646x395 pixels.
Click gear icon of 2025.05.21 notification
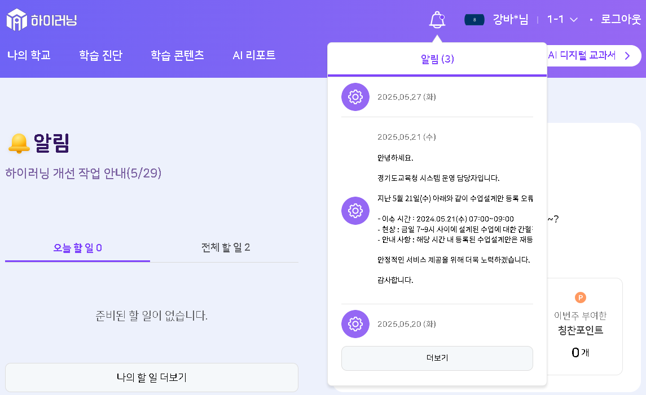pyautogui.click(x=355, y=211)
